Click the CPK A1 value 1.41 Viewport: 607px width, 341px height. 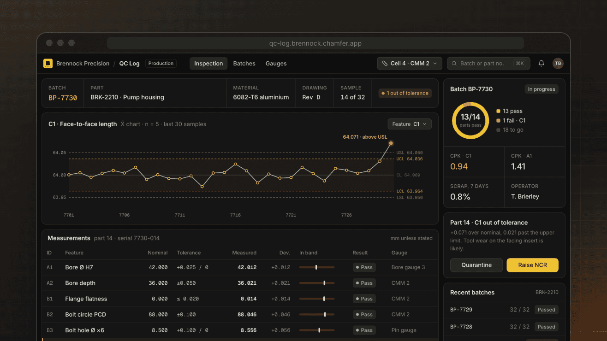[518, 166]
